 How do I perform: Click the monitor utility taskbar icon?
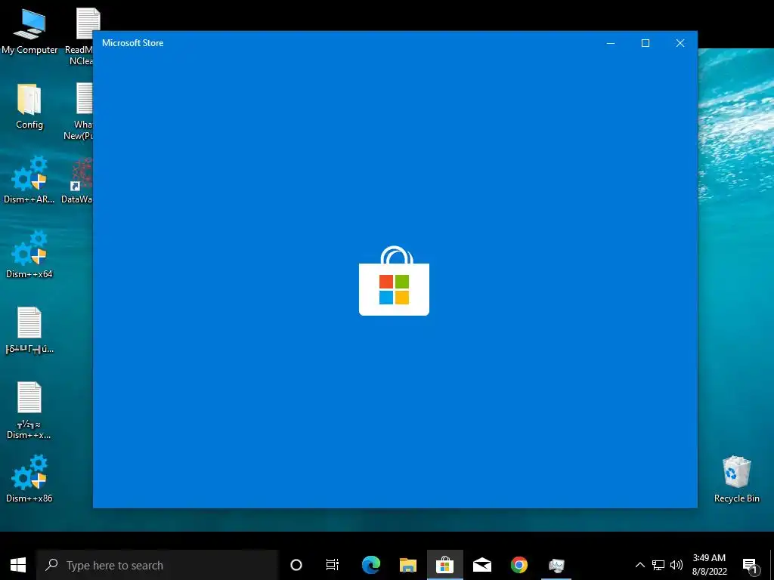coord(556,565)
